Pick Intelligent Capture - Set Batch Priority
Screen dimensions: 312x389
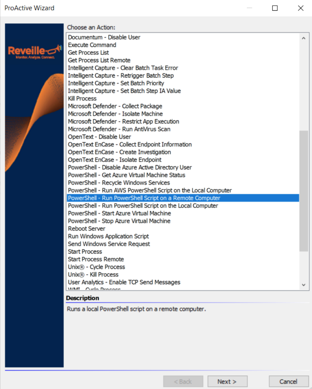(x=183, y=83)
